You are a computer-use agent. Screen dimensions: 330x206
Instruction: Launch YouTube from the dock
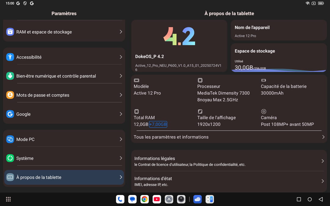pos(157,199)
